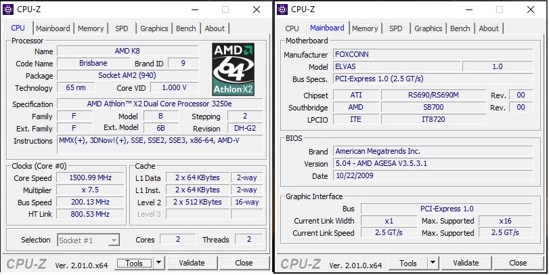
Task: Click package value Socket AM2 (940)
Action: 128,76
